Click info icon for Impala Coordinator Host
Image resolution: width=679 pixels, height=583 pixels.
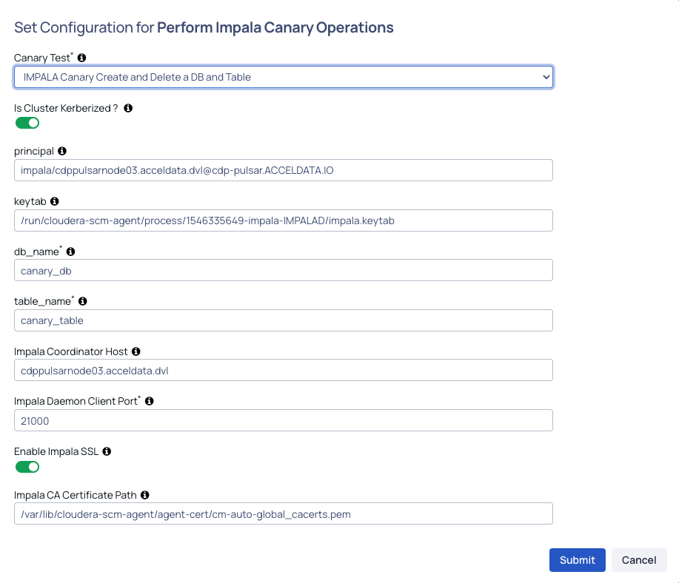(x=136, y=351)
